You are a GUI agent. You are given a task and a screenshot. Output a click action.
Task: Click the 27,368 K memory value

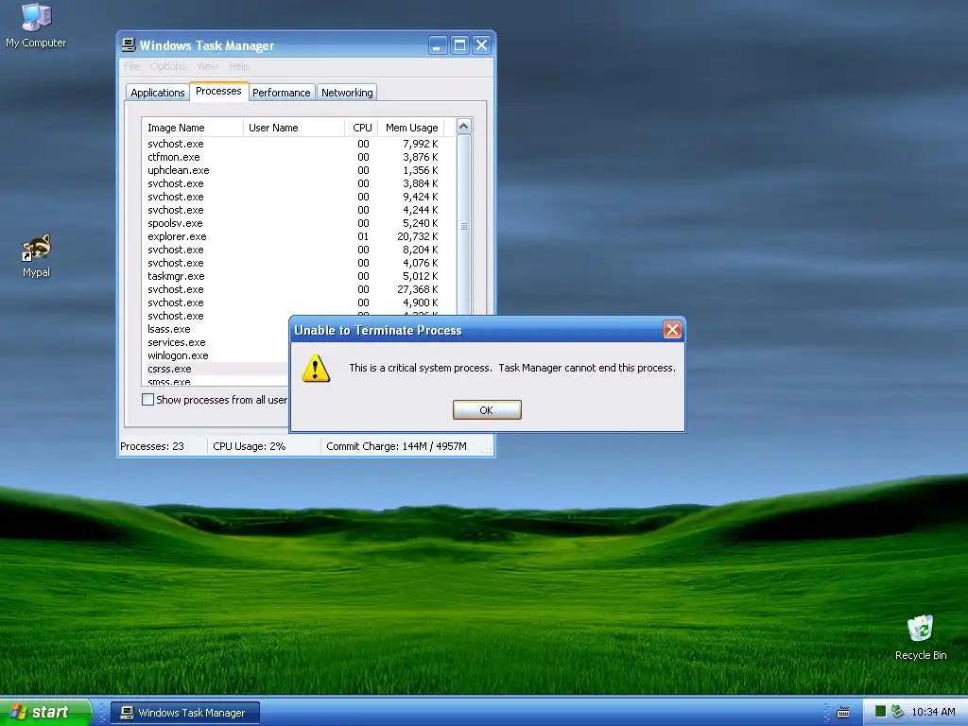pyautogui.click(x=417, y=289)
